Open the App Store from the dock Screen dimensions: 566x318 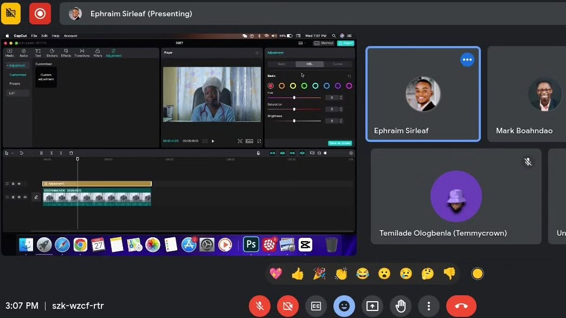[189, 245]
